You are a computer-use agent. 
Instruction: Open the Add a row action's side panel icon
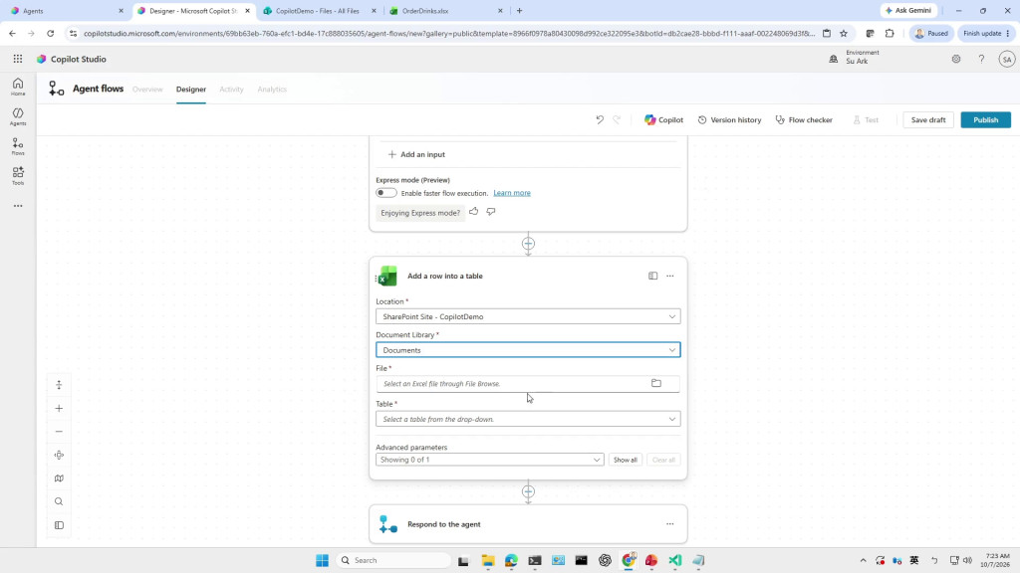[x=652, y=276]
